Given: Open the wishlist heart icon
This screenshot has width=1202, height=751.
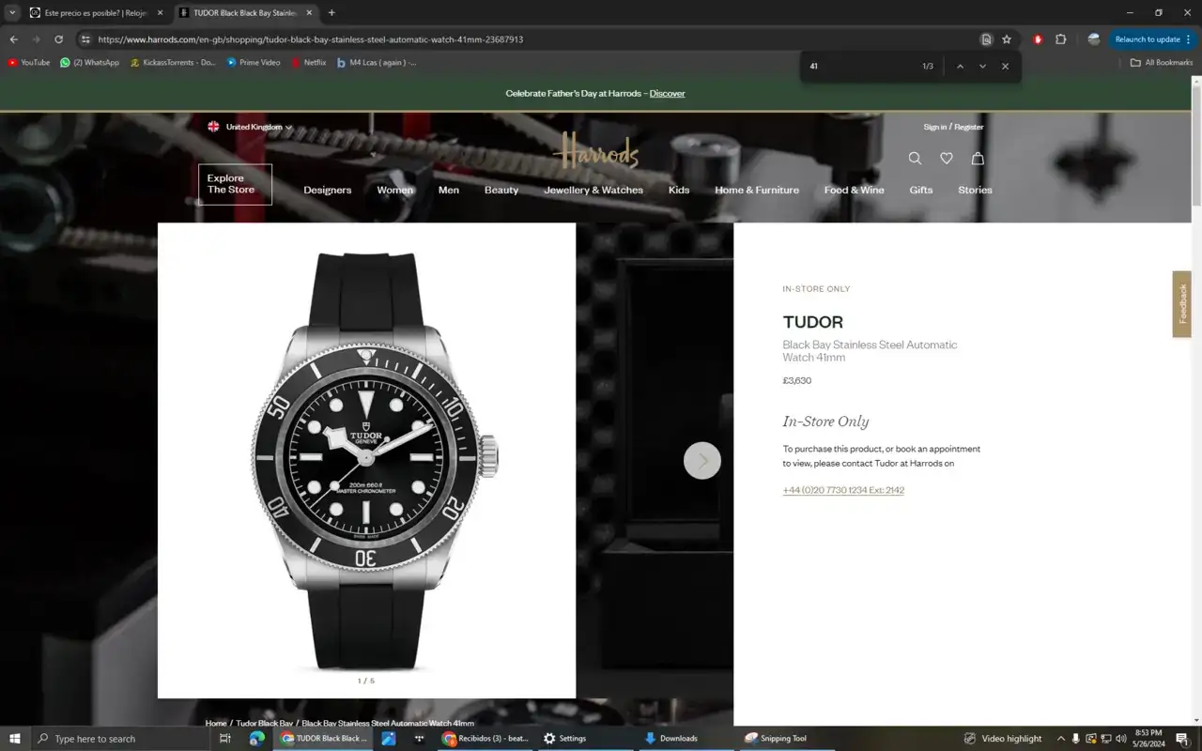Looking at the screenshot, I should point(947,159).
